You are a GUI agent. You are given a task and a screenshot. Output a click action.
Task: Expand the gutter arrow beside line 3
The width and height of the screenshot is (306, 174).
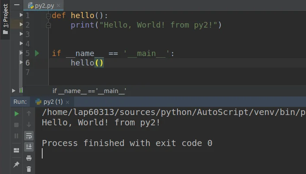click(x=21, y=34)
